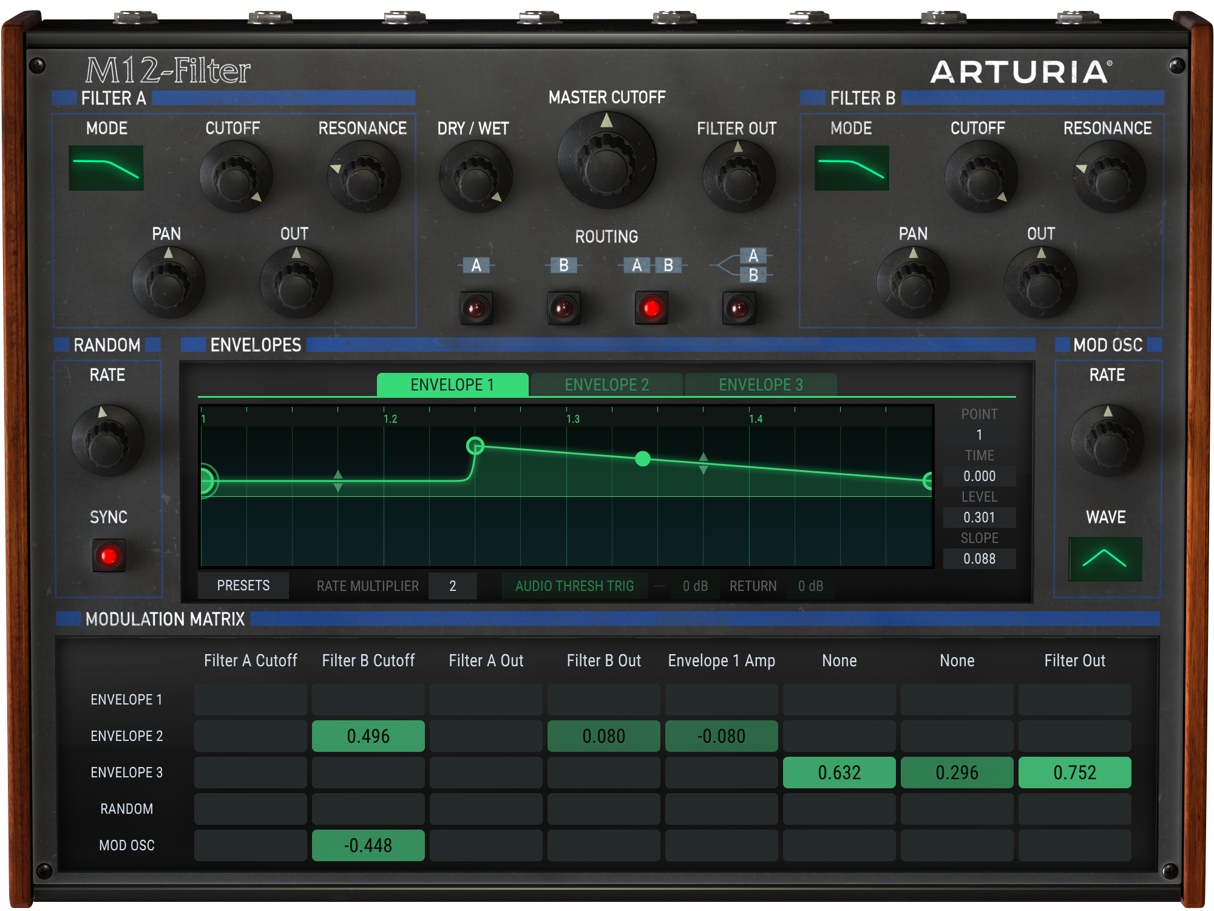Edit the Envelope 2 to Filter B Cutoff value 0.496
This screenshot has height=911, width=1214.
367,736
